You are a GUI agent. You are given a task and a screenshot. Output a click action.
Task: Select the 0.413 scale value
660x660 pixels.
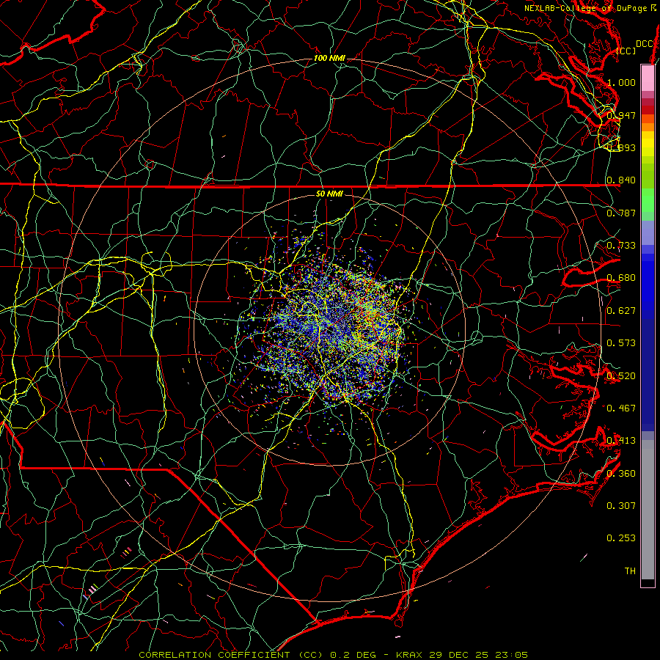(621, 441)
